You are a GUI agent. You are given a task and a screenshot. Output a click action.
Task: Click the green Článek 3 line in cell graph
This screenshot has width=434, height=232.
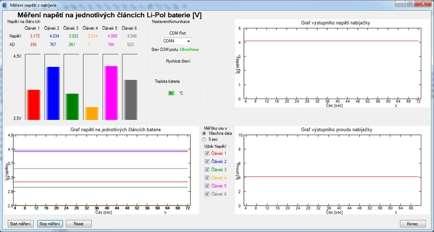(101, 187)
